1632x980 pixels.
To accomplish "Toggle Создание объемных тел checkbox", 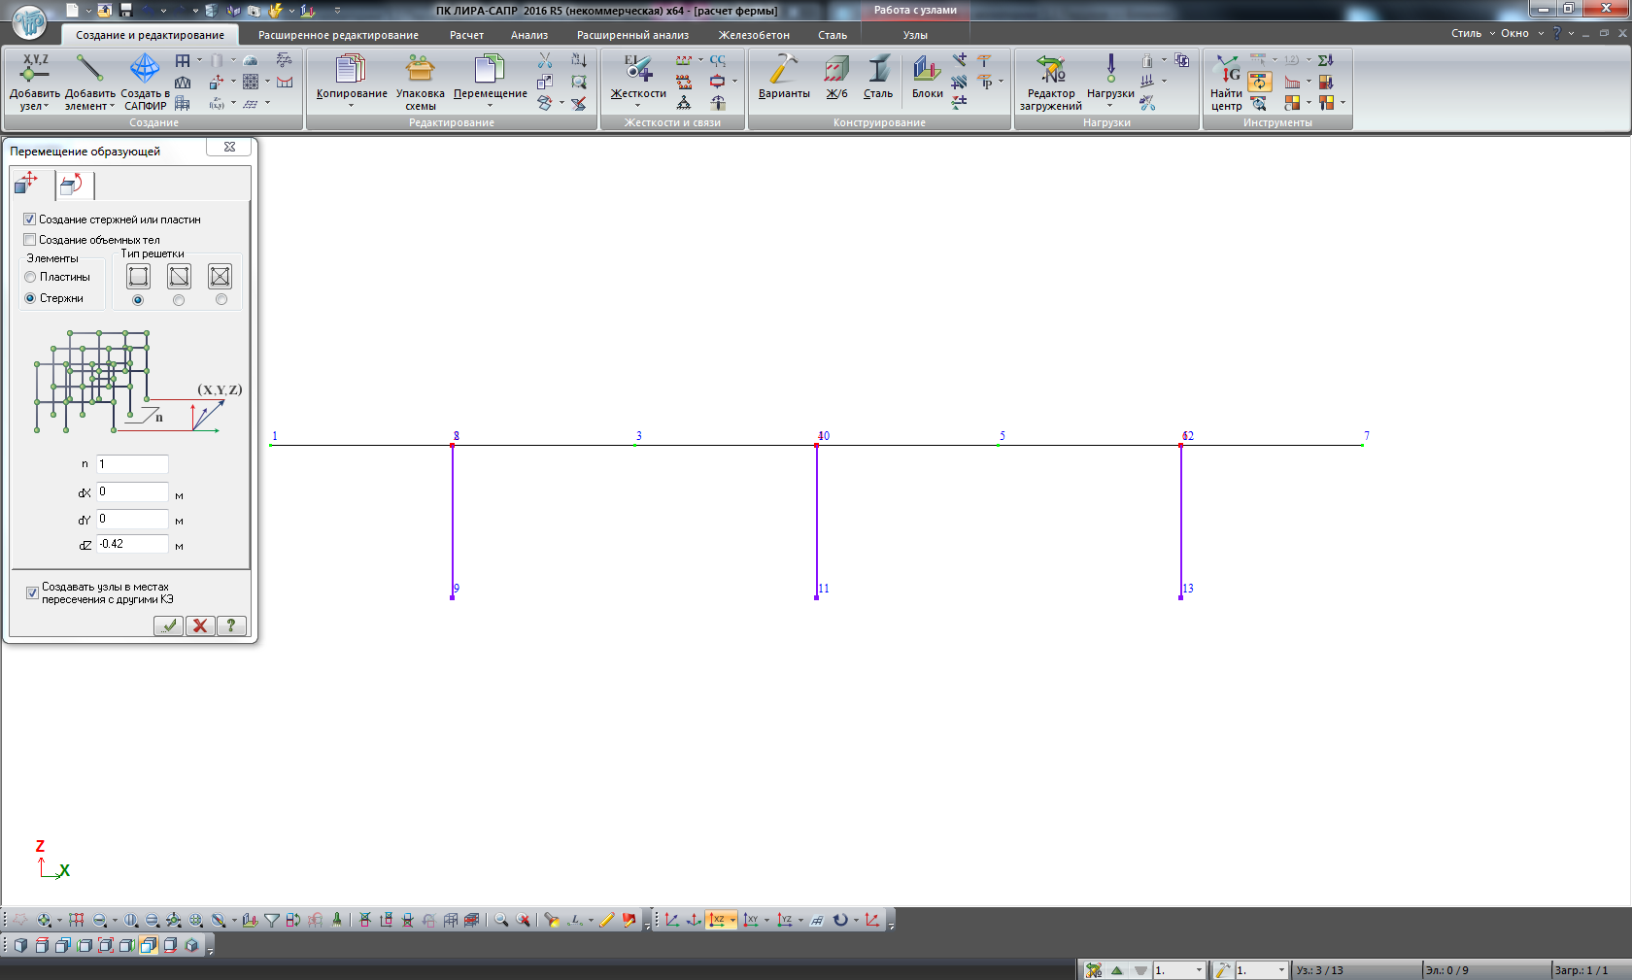I will pyautogui.click(x=29, y=240).
